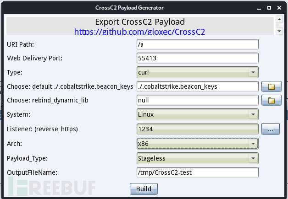Maximize the CrossC2 Payload Generator window
The height and width of the screenshot is (199, 288).
pyautogui.click(x=269, y=8)
